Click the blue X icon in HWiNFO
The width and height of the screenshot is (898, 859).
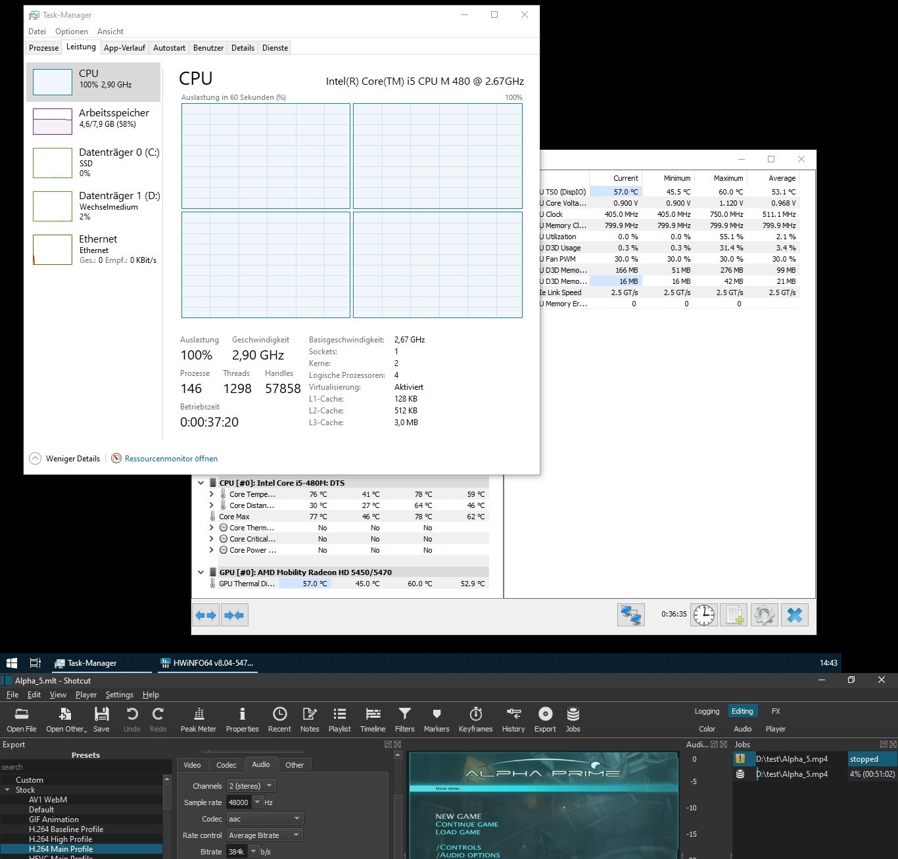pos(795,615)
